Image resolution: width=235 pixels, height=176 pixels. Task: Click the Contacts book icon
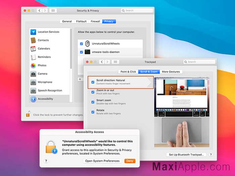(x=33, y=40)
